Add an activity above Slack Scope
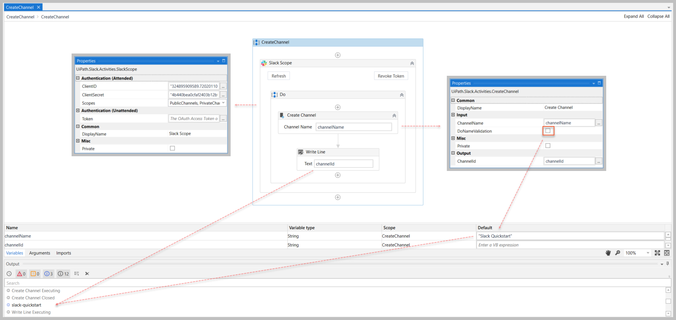 coord(338,55)
